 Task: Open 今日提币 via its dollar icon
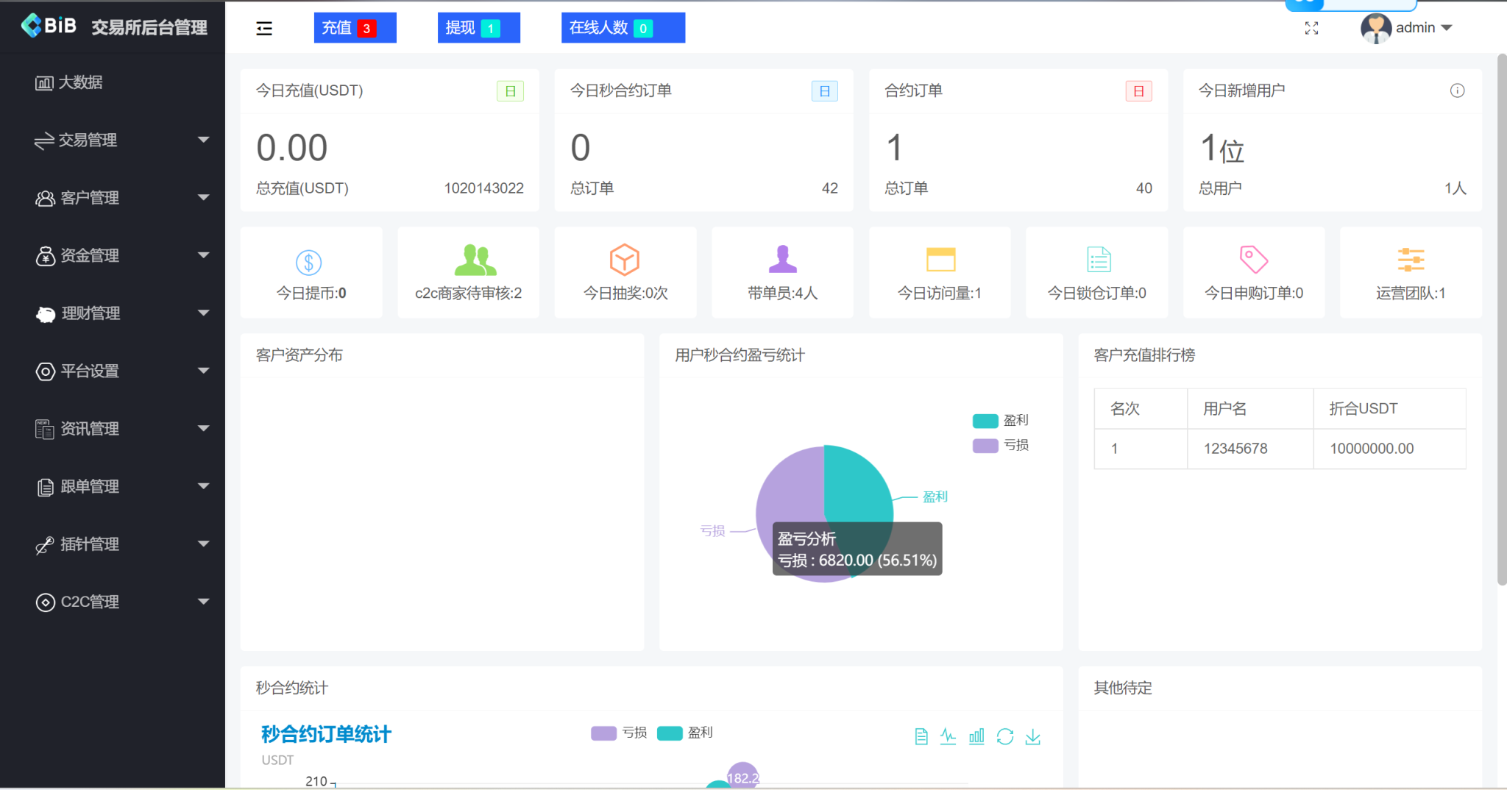309,260
